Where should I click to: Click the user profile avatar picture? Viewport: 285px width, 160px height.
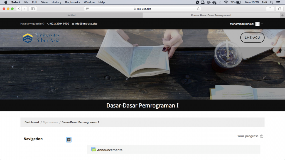[257, 24]
